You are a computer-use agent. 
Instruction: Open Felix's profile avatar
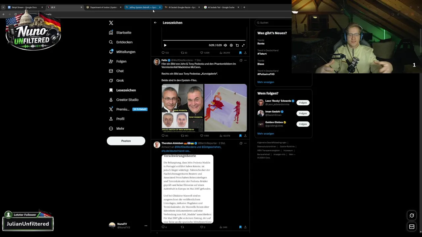coord(157,62)
